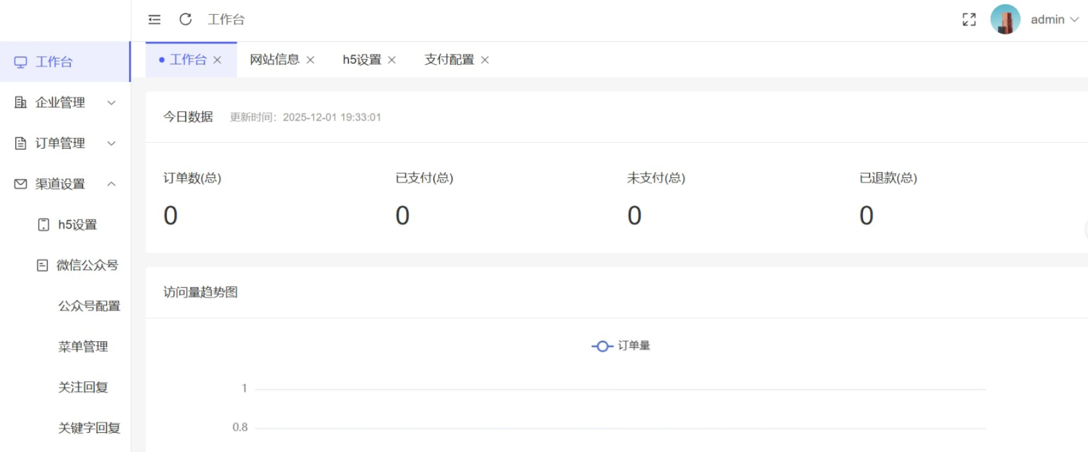The width and height of the screenshot is (1088, 452).
Task: Collapse the 渠道设置 submenu arrow
Action: 111,184
